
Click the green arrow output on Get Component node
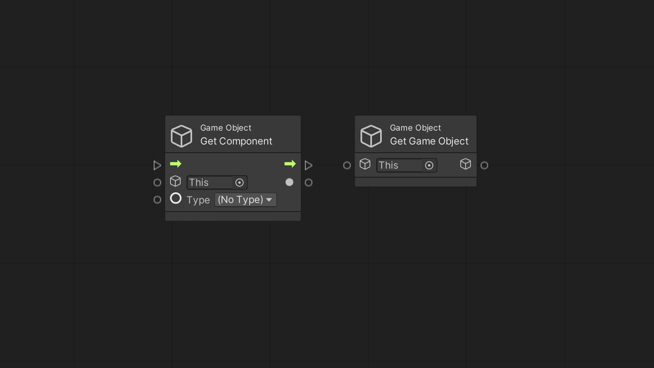click(291, 164)
